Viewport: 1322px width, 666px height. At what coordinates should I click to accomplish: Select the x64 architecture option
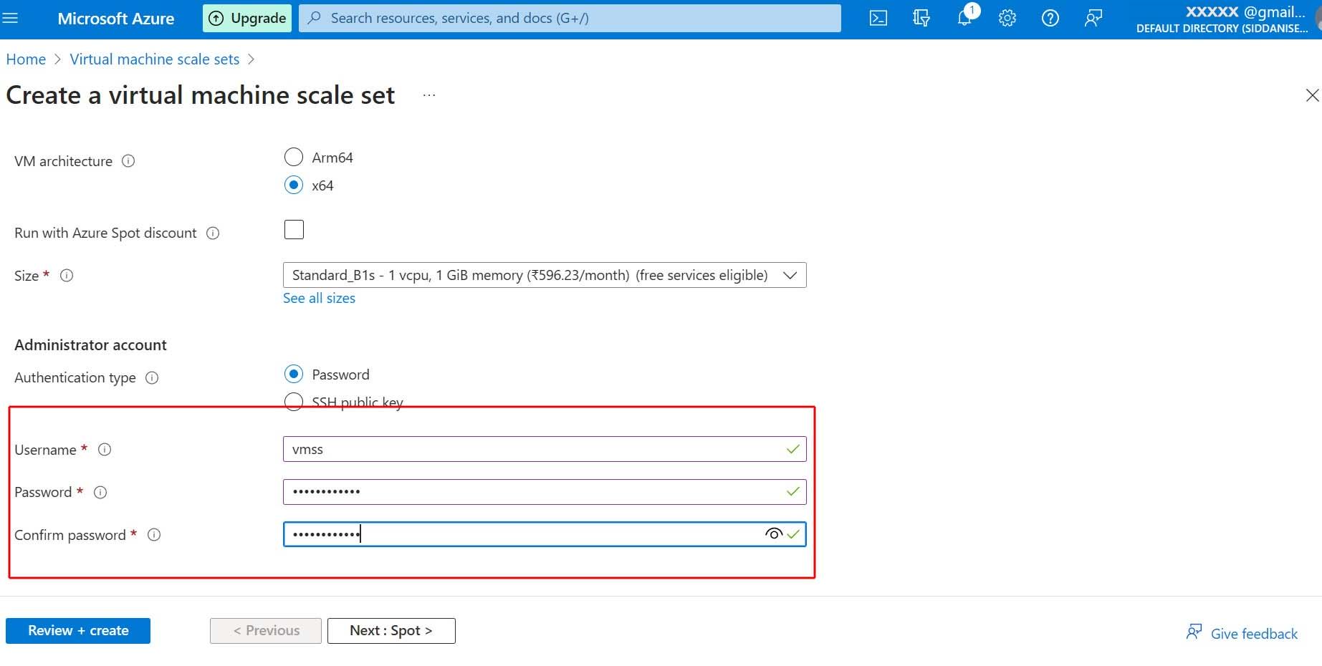(294, 185)
